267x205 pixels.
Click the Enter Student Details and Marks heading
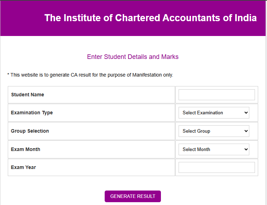(133, 57)
